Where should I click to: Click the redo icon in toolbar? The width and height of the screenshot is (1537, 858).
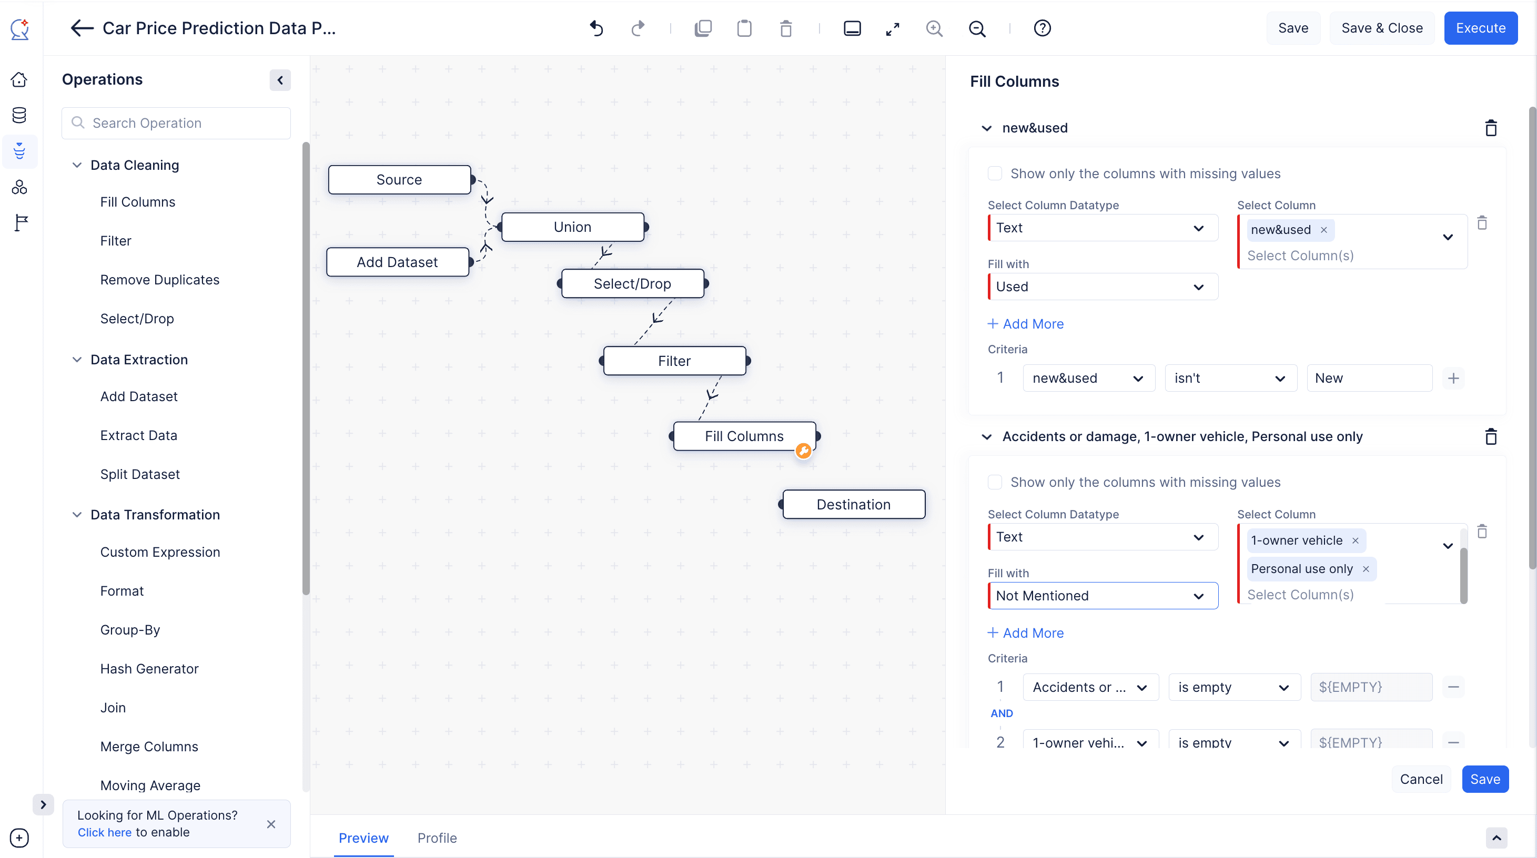638,28
